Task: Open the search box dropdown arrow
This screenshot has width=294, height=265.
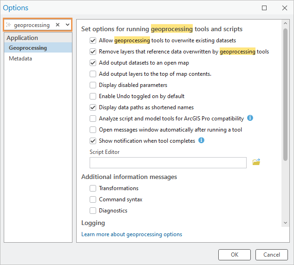Action: [67, 25]
